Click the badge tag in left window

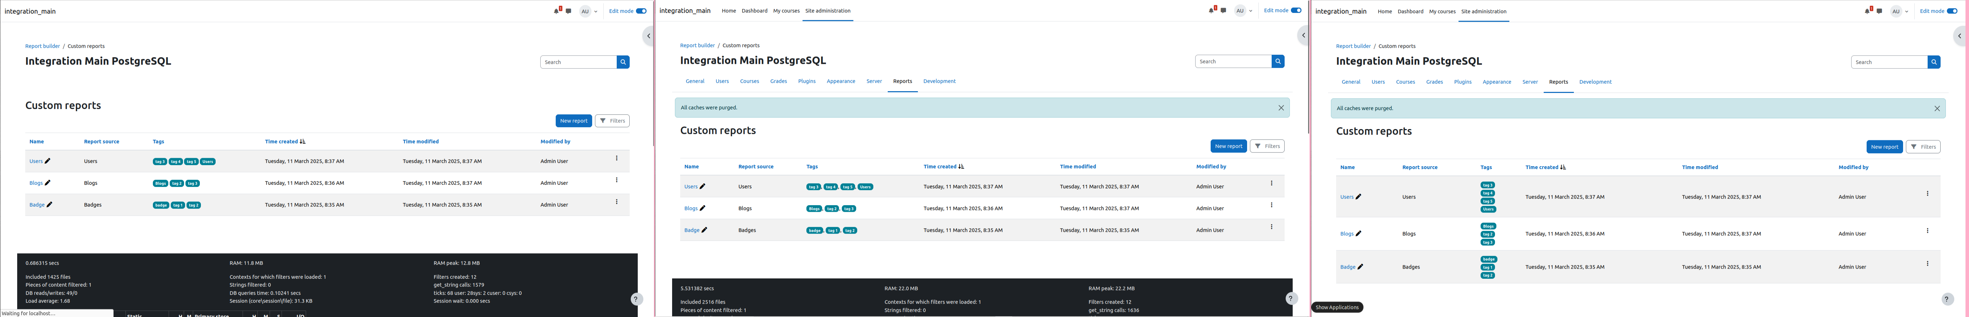(x=161, y=205)
